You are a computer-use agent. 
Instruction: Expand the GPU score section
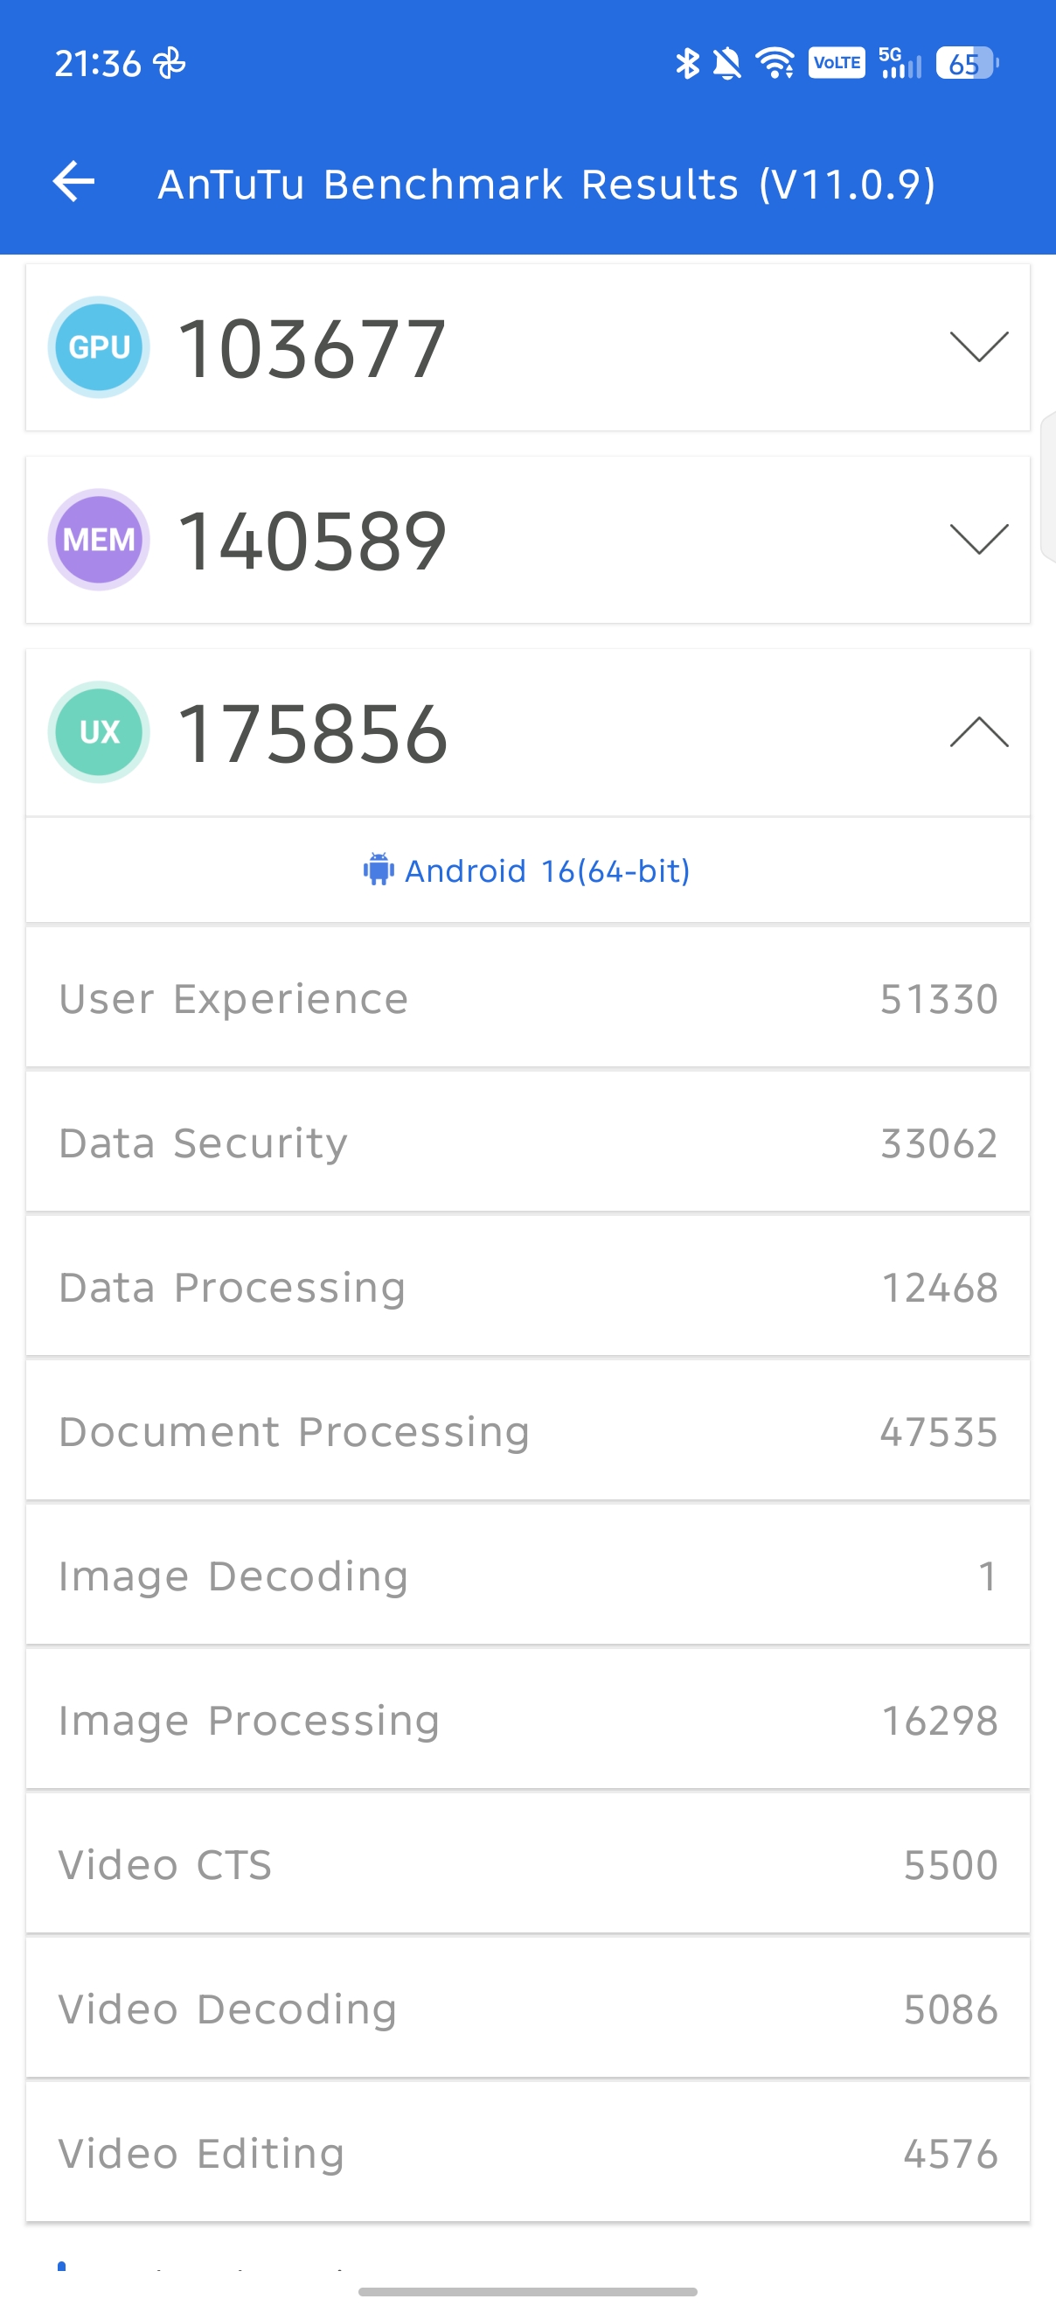(x=979, y=347)
